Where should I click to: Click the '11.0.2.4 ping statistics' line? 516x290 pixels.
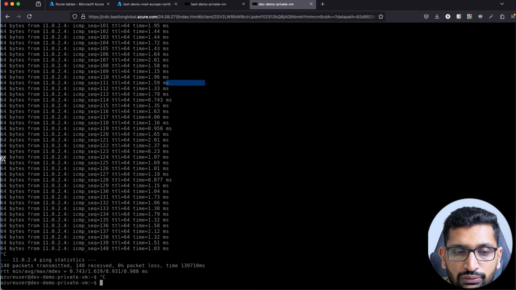pos(48,260)
